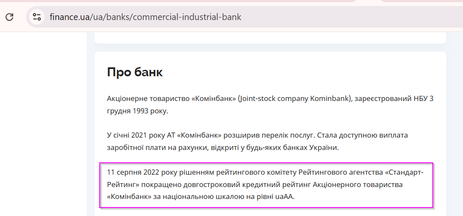The height and width of the screenshot is (216, 463).
Task: Click "Joint-stock company Kominbank" text
Action: (294, 99)
